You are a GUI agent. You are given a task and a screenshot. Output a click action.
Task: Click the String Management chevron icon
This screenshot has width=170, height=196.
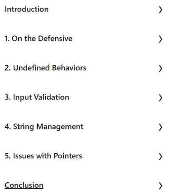point(160,127)
